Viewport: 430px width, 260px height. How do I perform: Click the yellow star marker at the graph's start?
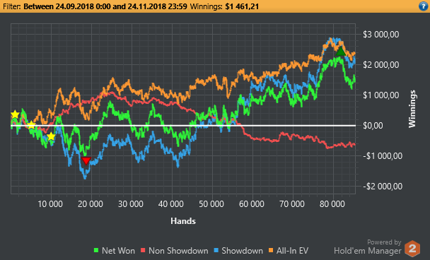coord(15,114)
